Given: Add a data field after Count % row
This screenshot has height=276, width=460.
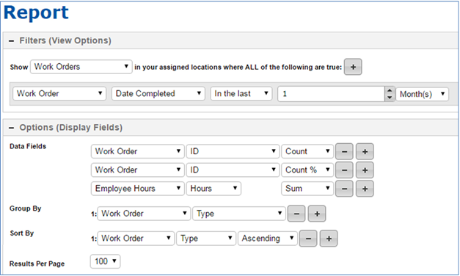Looking at the screenshot, I should coord(365,170).
